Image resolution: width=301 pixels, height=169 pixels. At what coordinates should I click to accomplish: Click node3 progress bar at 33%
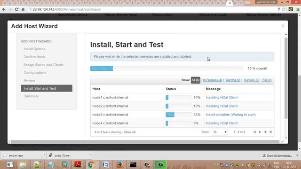179,115
